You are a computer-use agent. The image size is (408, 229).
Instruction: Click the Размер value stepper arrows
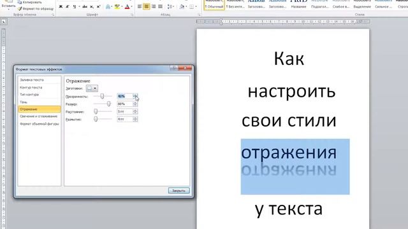click(x=135, y=104)
